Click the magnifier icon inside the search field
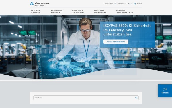Image resolution: width=172 pixels, height=108 pixels. tap(136, 98)
